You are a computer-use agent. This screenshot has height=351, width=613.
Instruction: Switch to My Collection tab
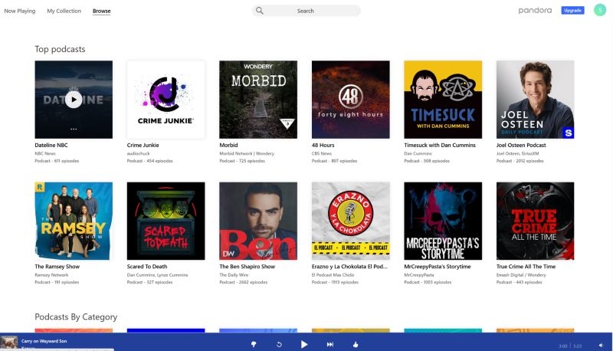pos(64,11)
